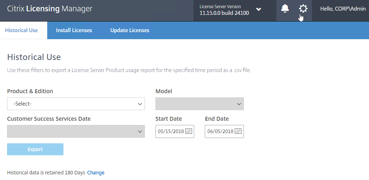This screenshot has height=180, width=369.
Task: Click the Export button
Action: (35, 149)
